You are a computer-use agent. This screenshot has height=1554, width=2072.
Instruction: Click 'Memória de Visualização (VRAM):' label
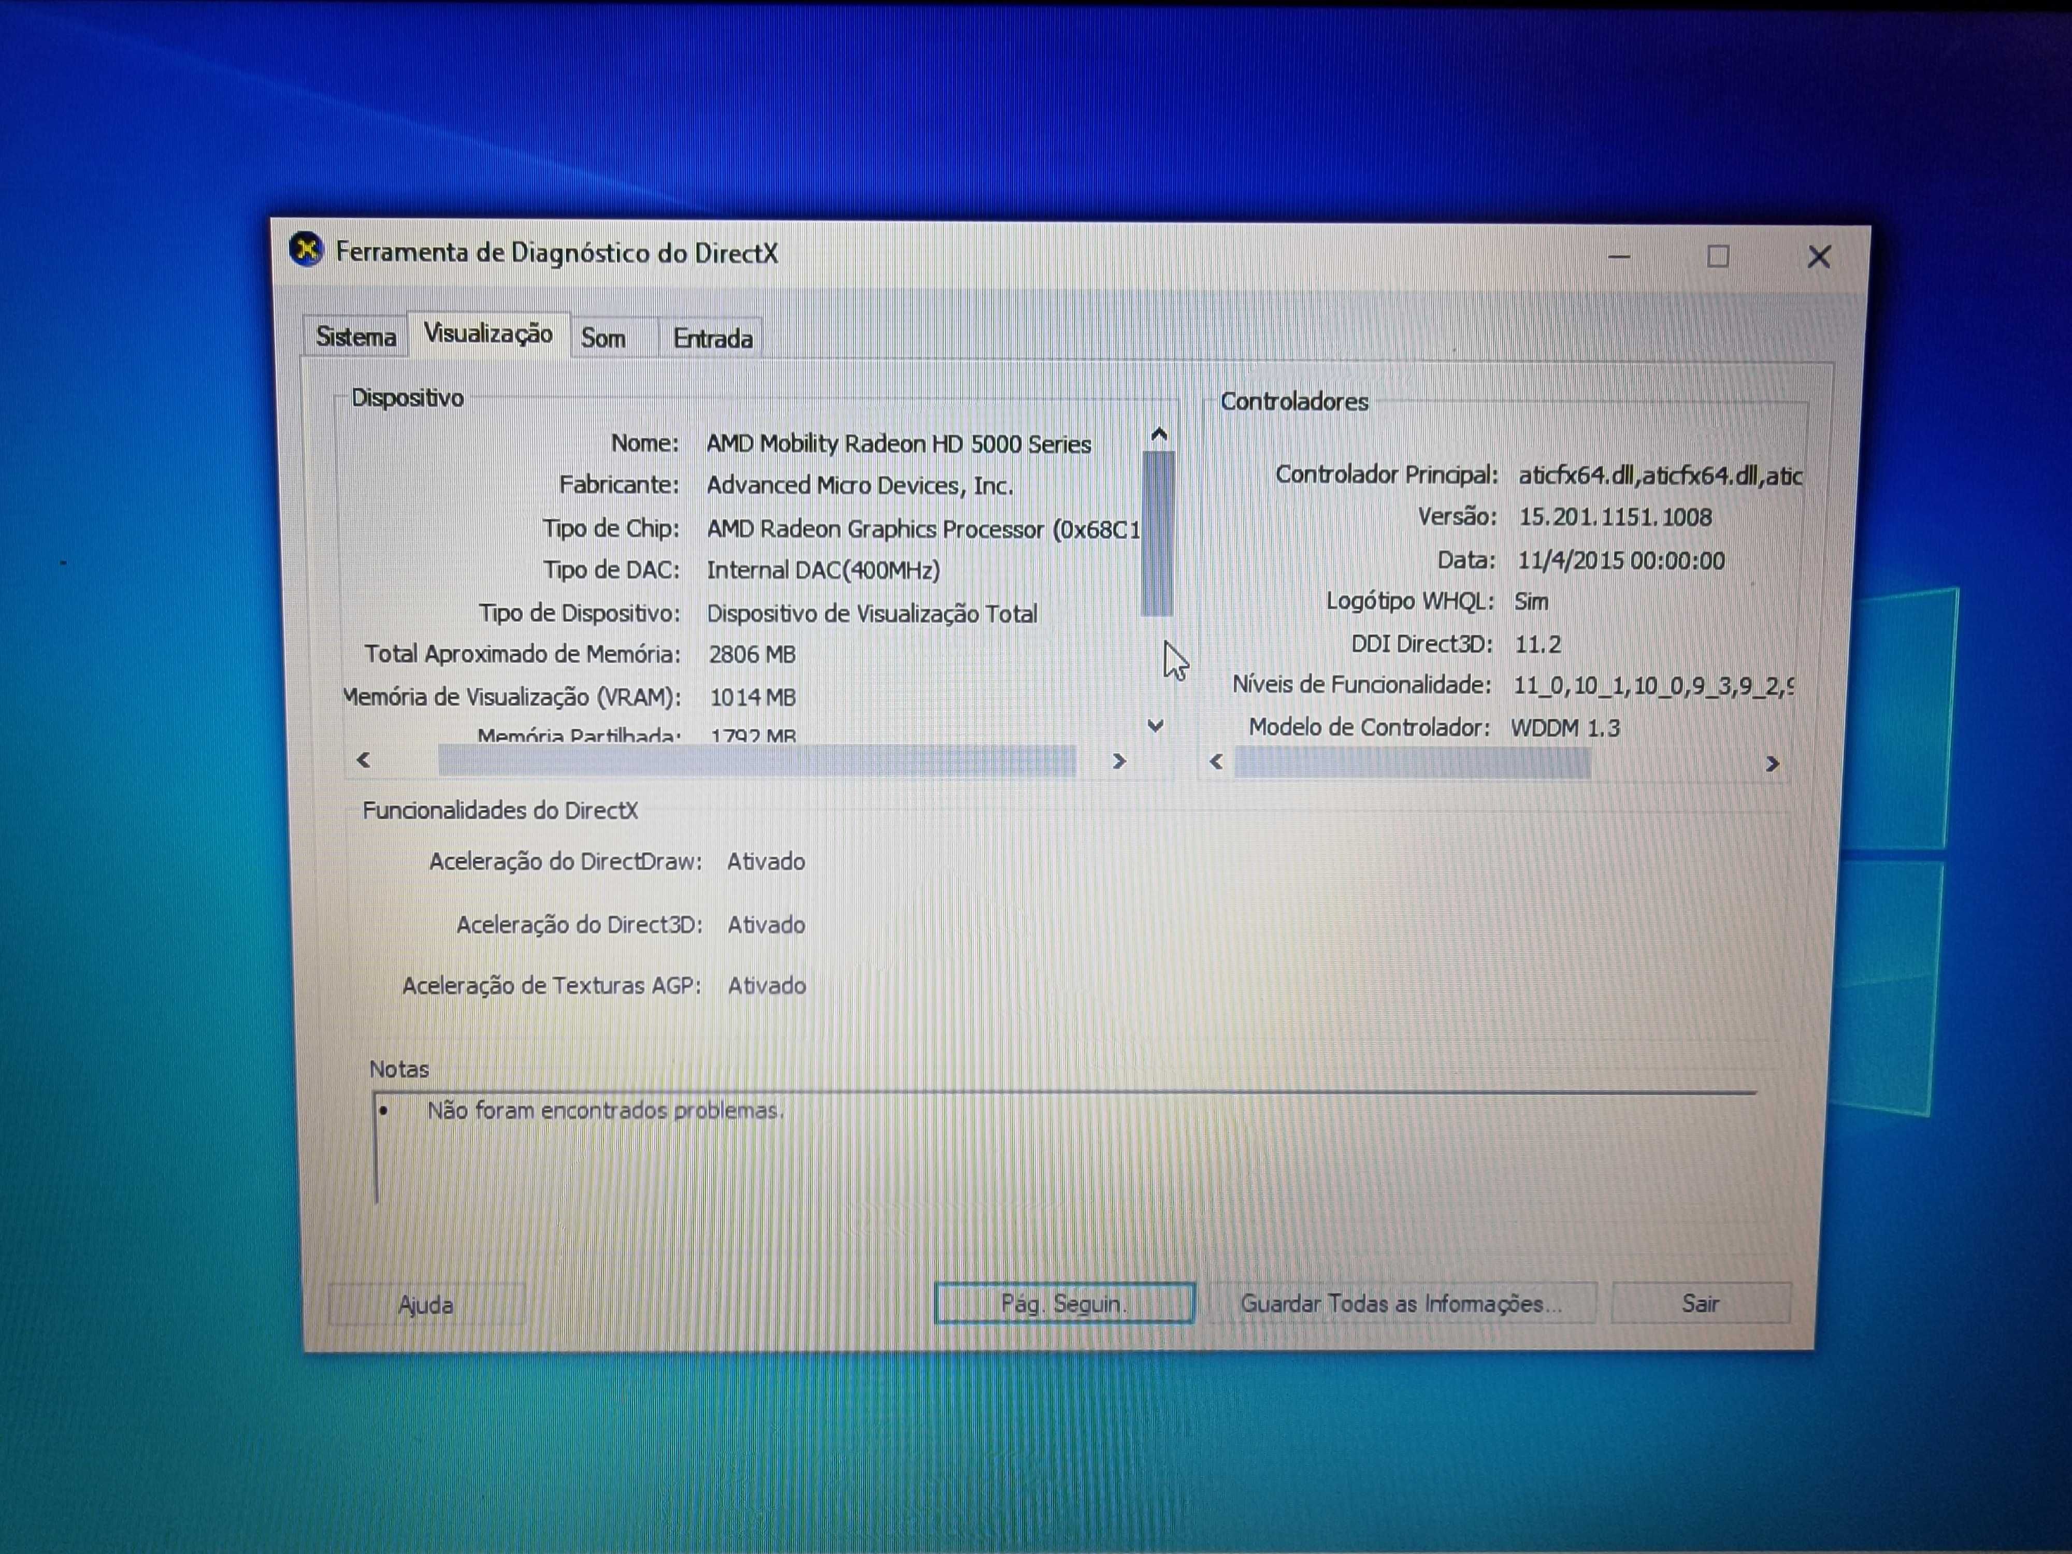[512, 697]
